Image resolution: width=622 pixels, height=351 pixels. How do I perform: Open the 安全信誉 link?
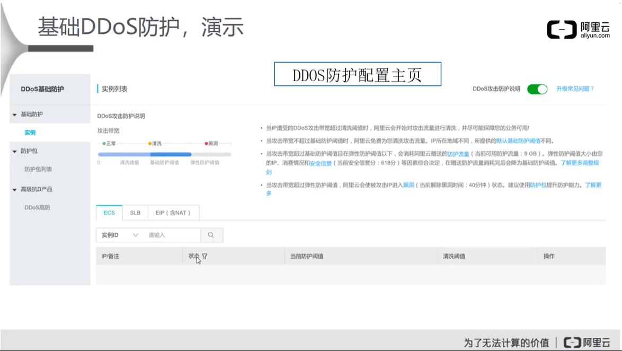click(321, 163)
